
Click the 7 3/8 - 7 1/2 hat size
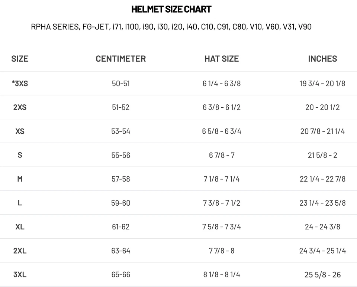click(x=222, y=203)
